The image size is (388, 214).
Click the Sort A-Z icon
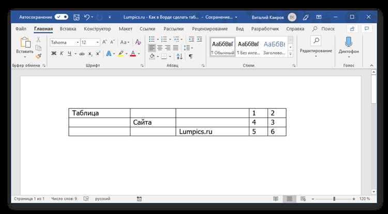[x=180, y=56]
